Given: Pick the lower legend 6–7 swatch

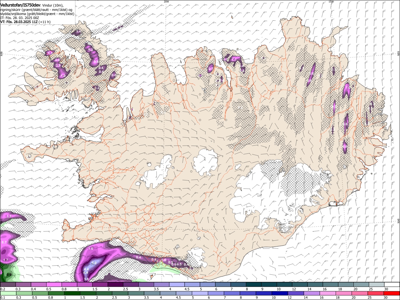Looking at the screenshot, I should pyautogui.click(x=216, y=293).
